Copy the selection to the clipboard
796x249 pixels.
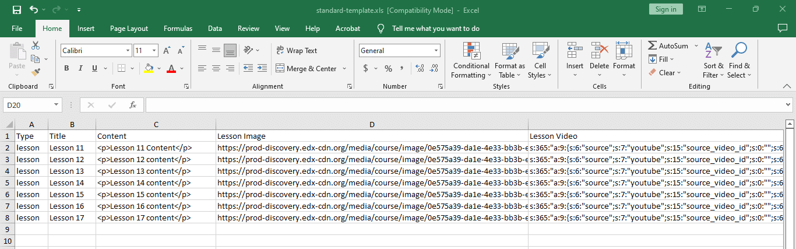[36, 59]
